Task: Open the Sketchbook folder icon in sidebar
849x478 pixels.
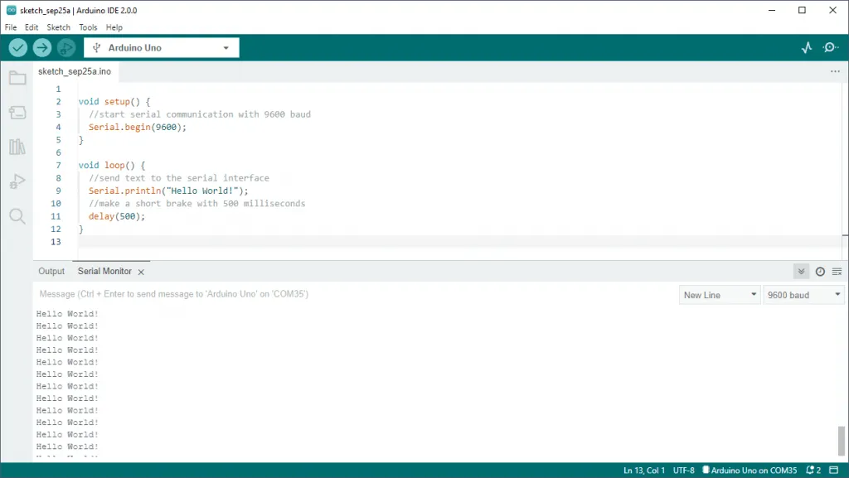Action: [x=18, y=77]
